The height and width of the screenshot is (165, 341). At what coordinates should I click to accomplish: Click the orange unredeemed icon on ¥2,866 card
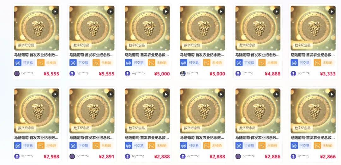(x=317, y=145)
